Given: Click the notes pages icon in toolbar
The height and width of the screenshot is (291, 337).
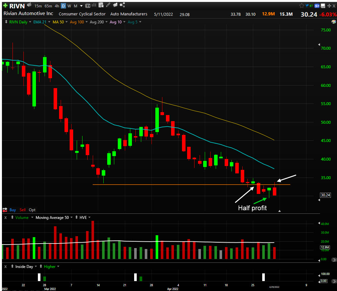Looking at the screenshot, I should point(115,5).
